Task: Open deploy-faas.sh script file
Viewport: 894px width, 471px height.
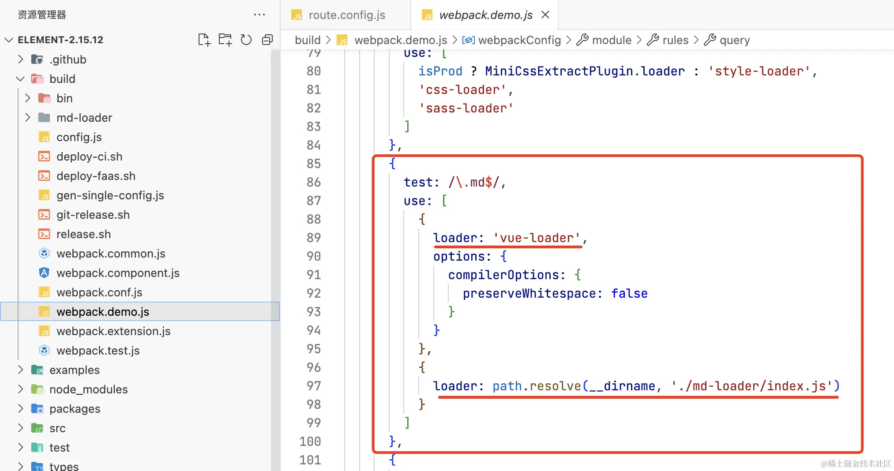Action: (96, 176)
